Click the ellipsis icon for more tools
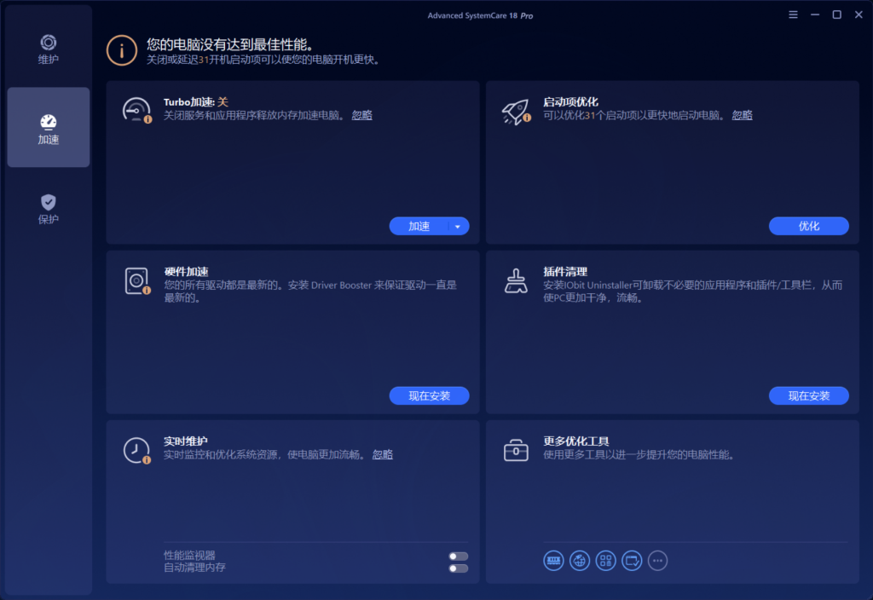Image resolution: width=873 pixels, height=600 pixels. pyautogui.click(x=657, y=560)
